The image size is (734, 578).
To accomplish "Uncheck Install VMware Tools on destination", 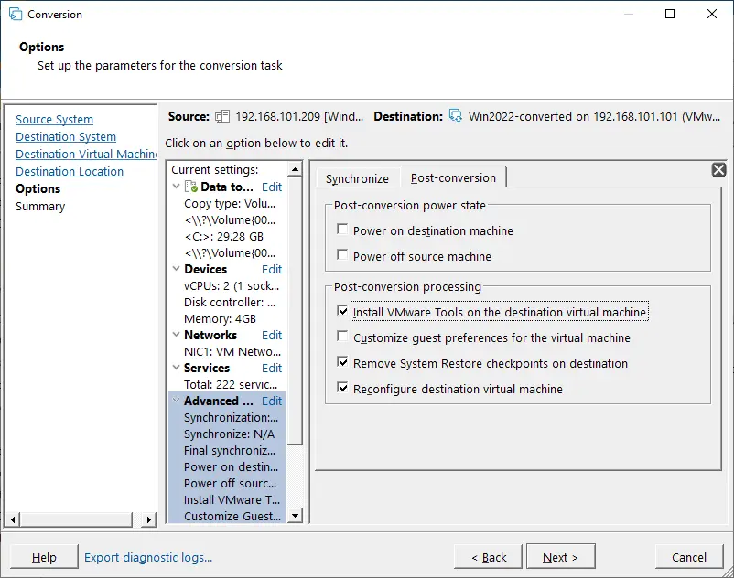I will pyautogui.click(x=342, y=311).
